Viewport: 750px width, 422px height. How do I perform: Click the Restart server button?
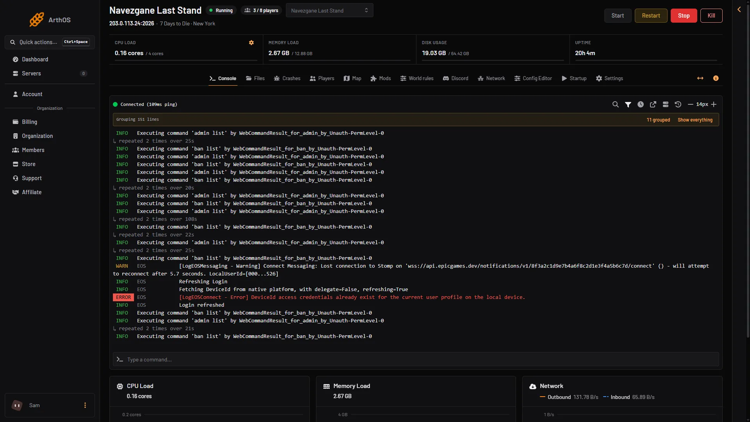651,16
